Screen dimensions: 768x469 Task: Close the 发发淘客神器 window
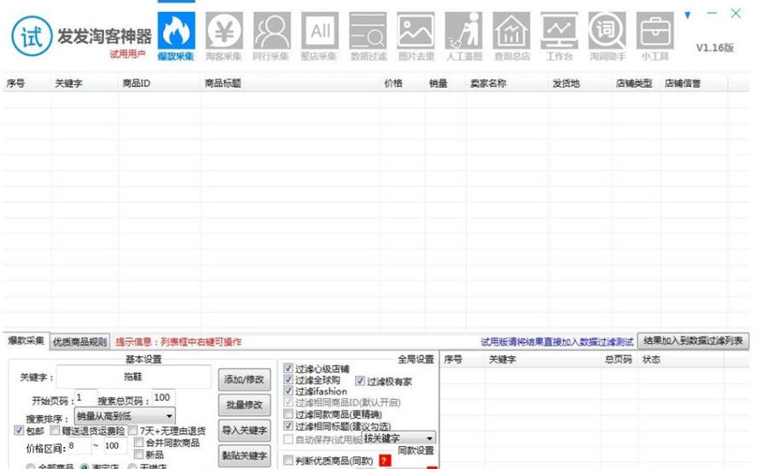(x=736, y=14)
